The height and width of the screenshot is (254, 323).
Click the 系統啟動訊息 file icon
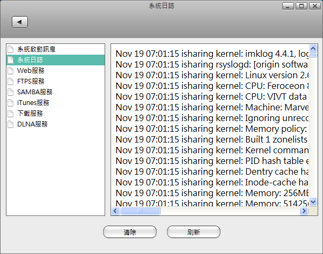[11, 49]
